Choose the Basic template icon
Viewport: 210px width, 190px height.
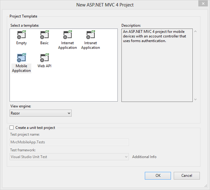(x=45, y=35)
